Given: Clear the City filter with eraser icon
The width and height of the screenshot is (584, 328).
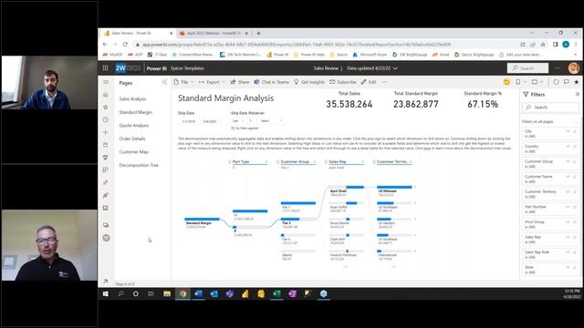Looking at the screenshot, I should pyautogui.click(x=575, y=131).
